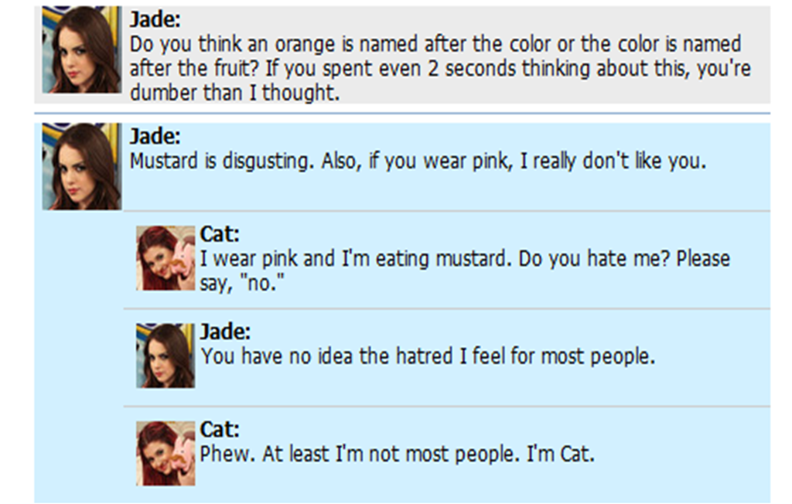Click the Jade name on the mustard post

point(155,136)
